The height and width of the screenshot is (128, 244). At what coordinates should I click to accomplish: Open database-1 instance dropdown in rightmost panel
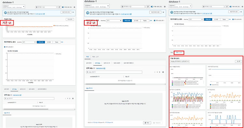pyautogui.click(x=180, y=6)
